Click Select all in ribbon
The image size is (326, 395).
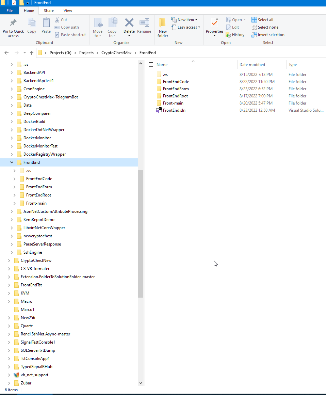[262, 20]
